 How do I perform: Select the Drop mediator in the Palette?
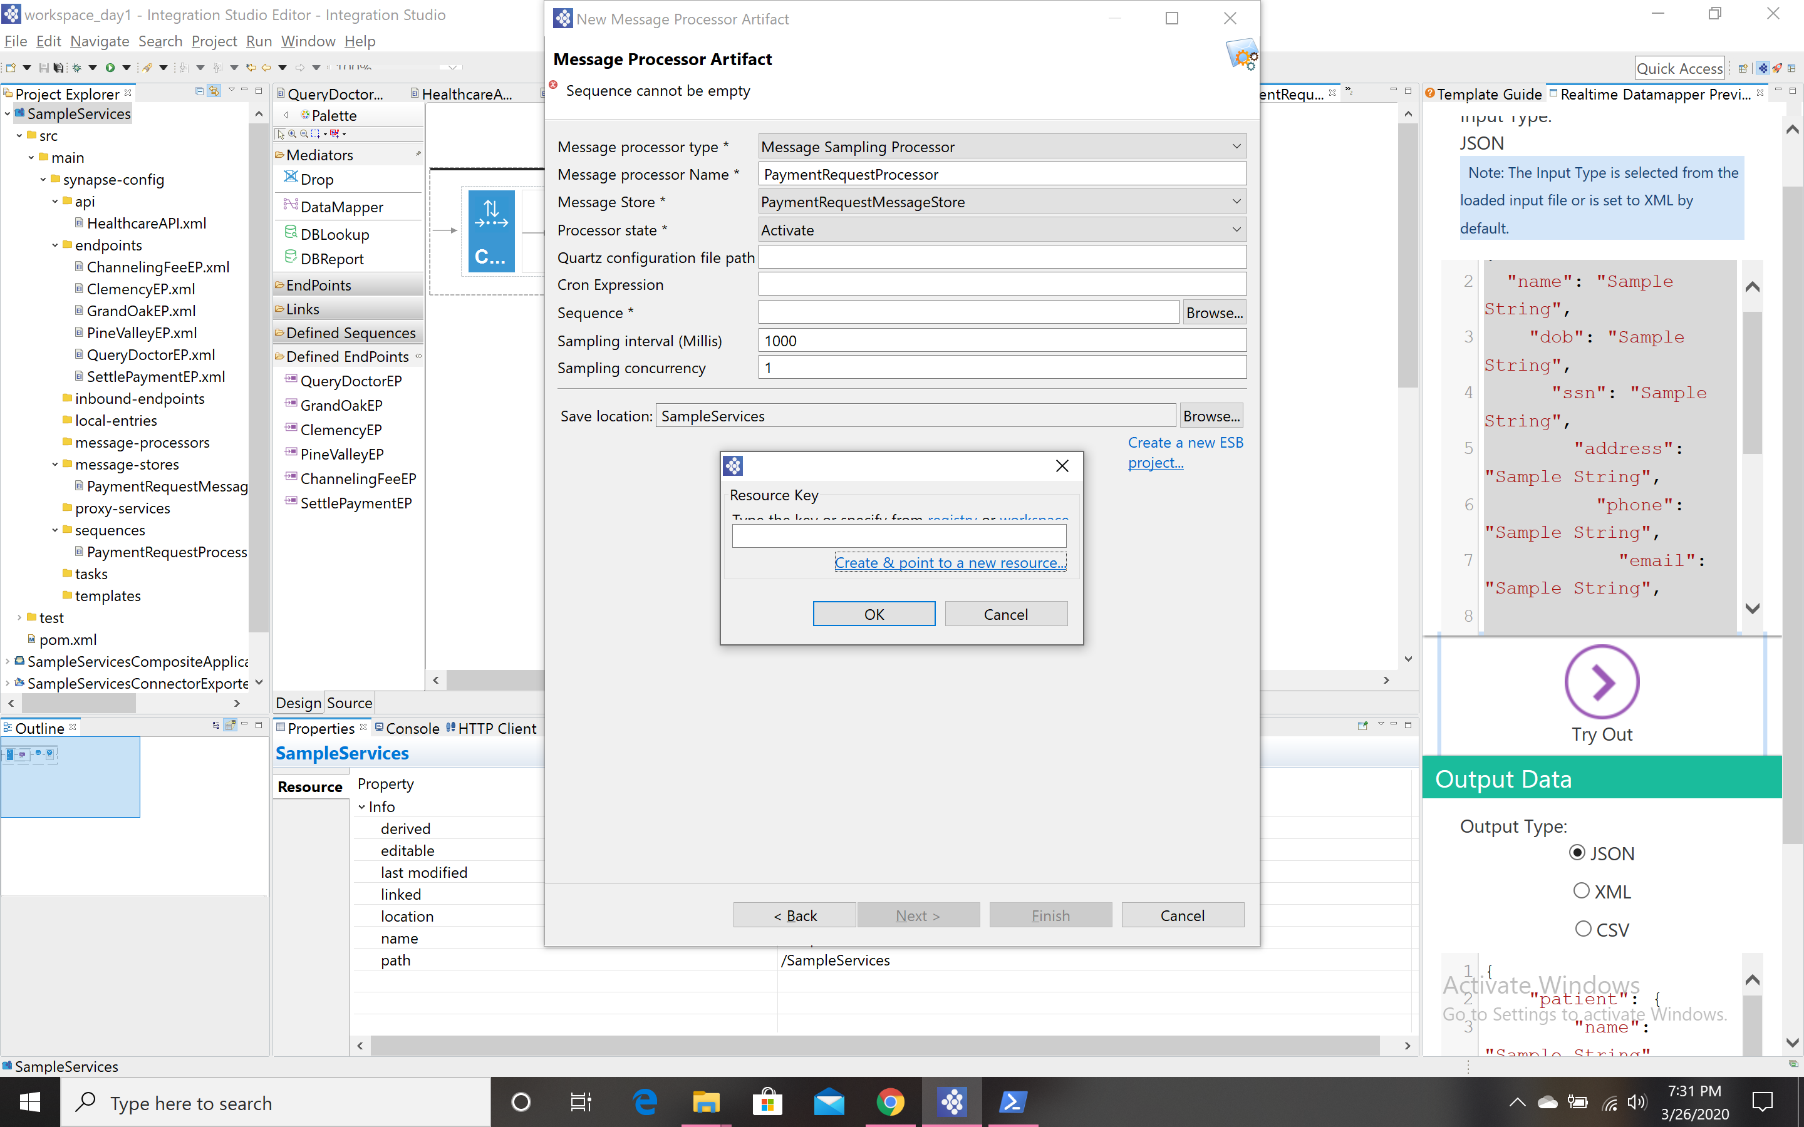pyautogui.click(x=317, y=179)
